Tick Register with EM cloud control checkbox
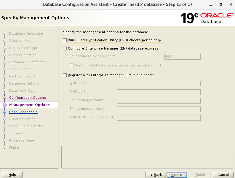 tap(65, 75)
